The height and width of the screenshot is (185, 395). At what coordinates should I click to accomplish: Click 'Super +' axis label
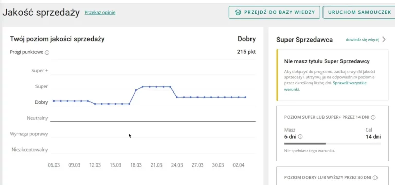click(x=40, y=71)
